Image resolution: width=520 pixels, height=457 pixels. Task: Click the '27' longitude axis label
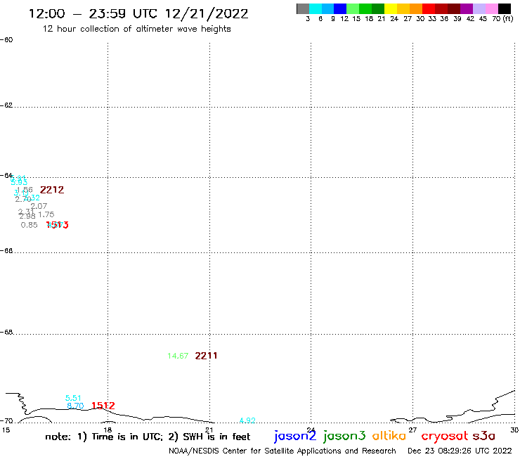tap(412, 430)
